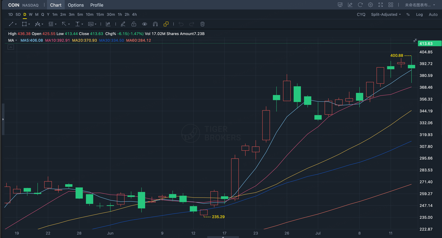Expand chart to fullscreen
Image resolution: width=442 pixels, height=238 pixels.
[x=381, y=5]
